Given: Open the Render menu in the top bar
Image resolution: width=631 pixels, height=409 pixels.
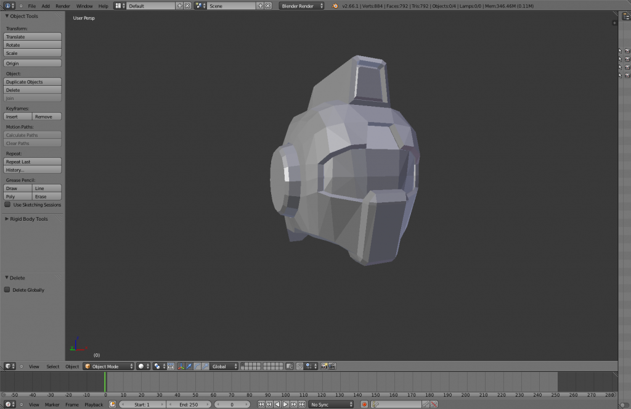Looking at the screenshot, I should coord(63,6).
